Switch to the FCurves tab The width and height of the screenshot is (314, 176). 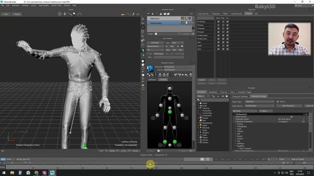(x=224, y=92)
